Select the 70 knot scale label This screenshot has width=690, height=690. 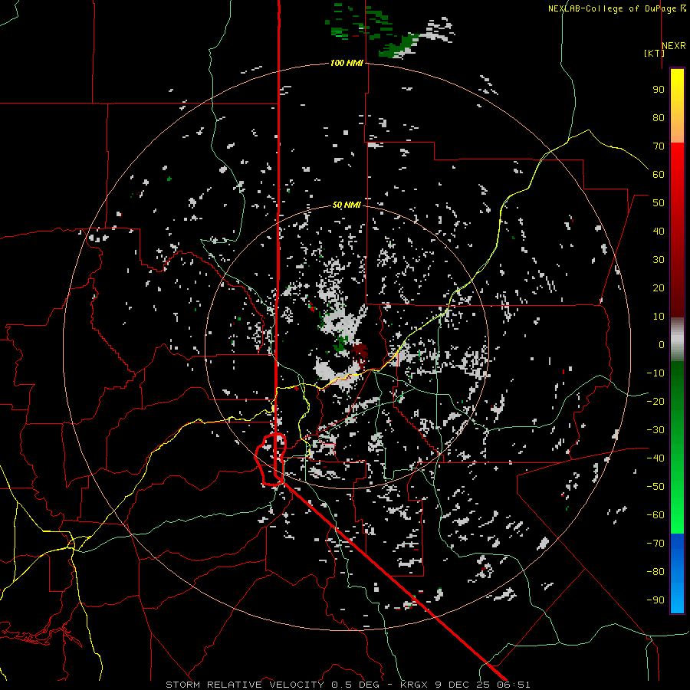(659, 146)
